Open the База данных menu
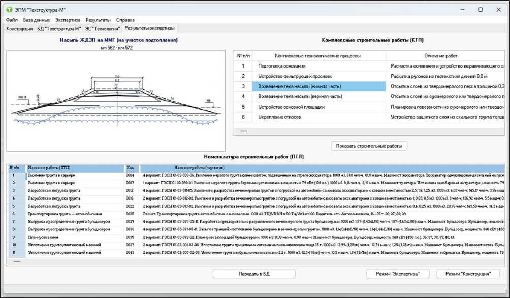The image size is (510, 298). [x=37, y=20]
